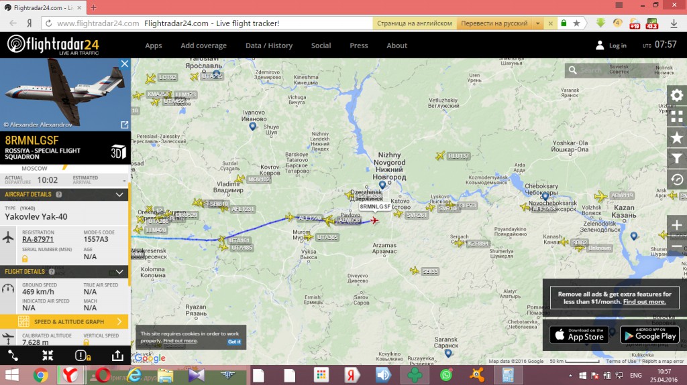Screen dimensions: 687x385
Task: Select the SBI33 aircraft on the map
Action: click(x=414, y=271)
